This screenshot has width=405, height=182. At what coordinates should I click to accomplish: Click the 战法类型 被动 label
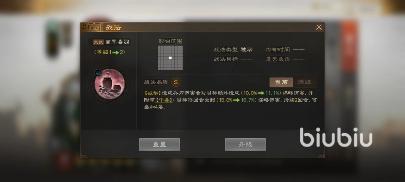[x=233, y=50]
